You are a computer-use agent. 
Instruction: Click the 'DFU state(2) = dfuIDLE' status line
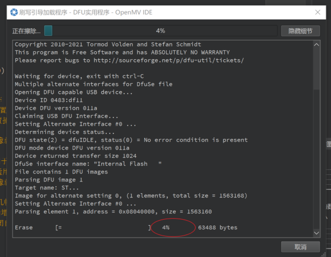[131, 140]
